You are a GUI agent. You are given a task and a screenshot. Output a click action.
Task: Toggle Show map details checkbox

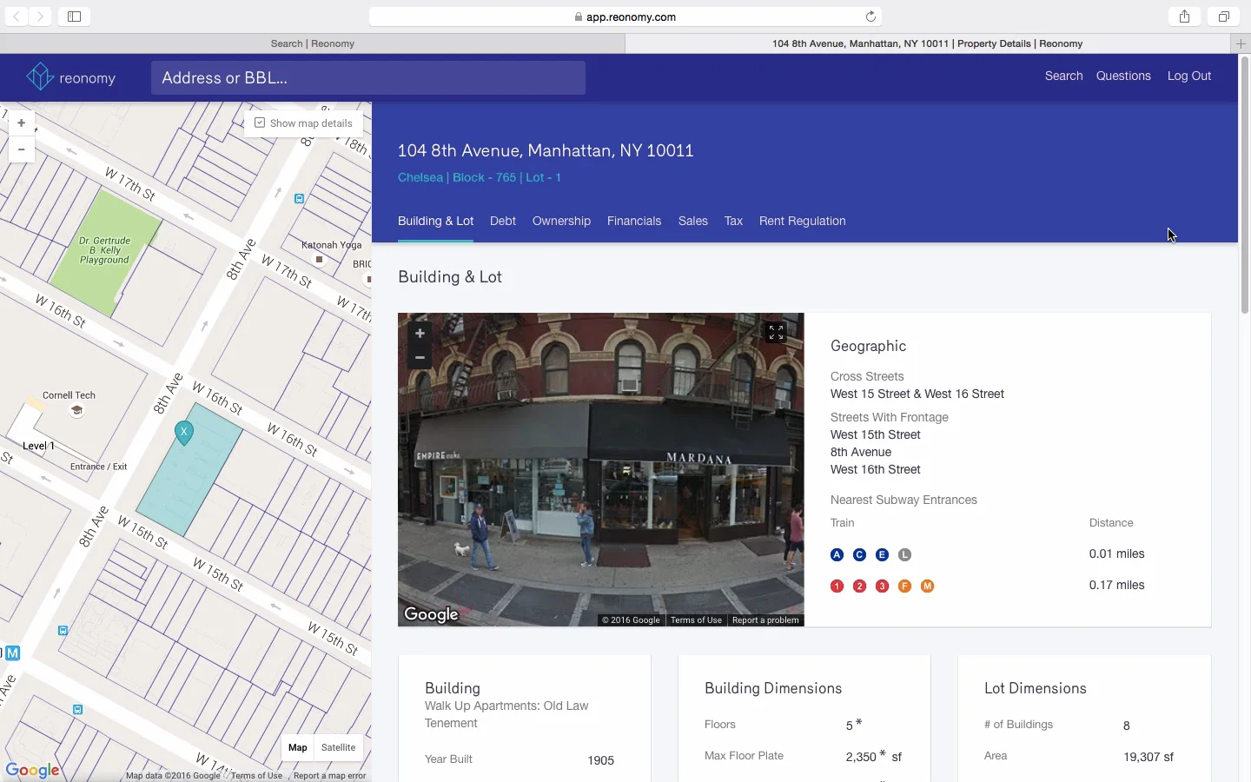coord(260,123)
